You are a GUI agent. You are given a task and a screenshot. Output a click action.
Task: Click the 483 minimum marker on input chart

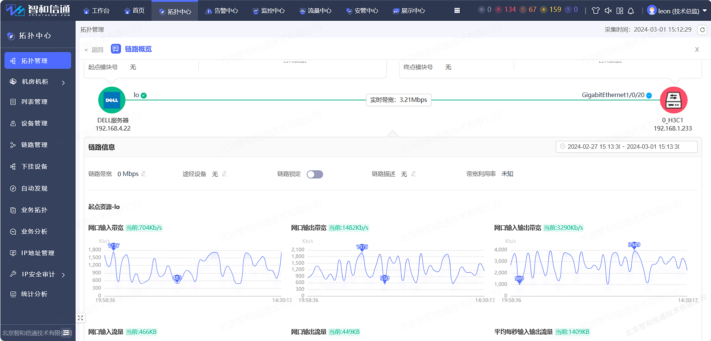[177, 278]
